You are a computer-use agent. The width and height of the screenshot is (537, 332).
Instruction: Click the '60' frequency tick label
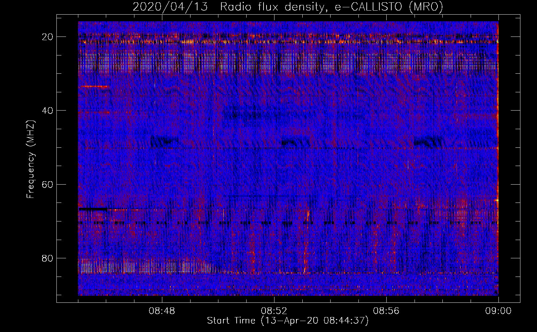click(48, 184)
